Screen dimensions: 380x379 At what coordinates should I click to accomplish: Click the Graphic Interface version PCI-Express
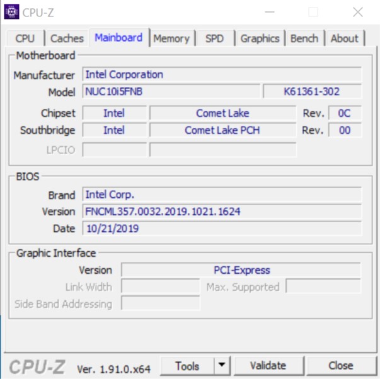tap(241, 270)
